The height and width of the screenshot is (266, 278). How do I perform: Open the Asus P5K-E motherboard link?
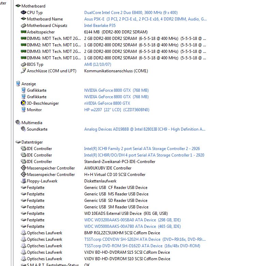[145, 19]
